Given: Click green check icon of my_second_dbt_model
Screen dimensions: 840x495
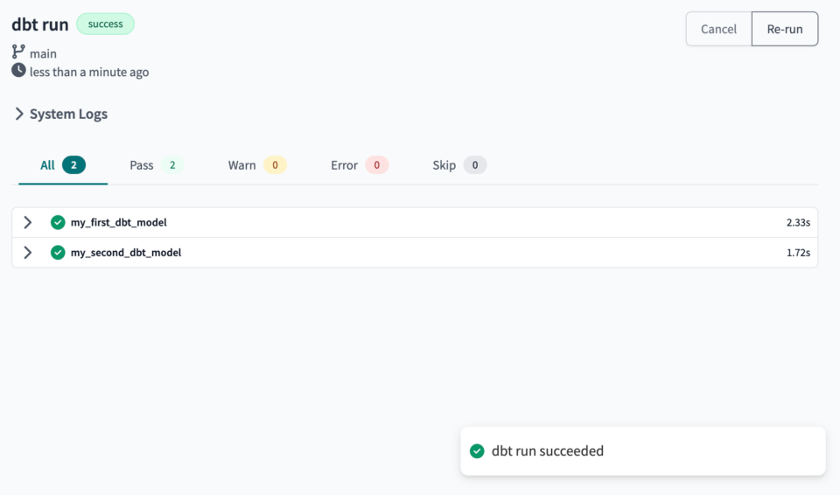Looking at the screenshot, I should click(x=58, y=253).
